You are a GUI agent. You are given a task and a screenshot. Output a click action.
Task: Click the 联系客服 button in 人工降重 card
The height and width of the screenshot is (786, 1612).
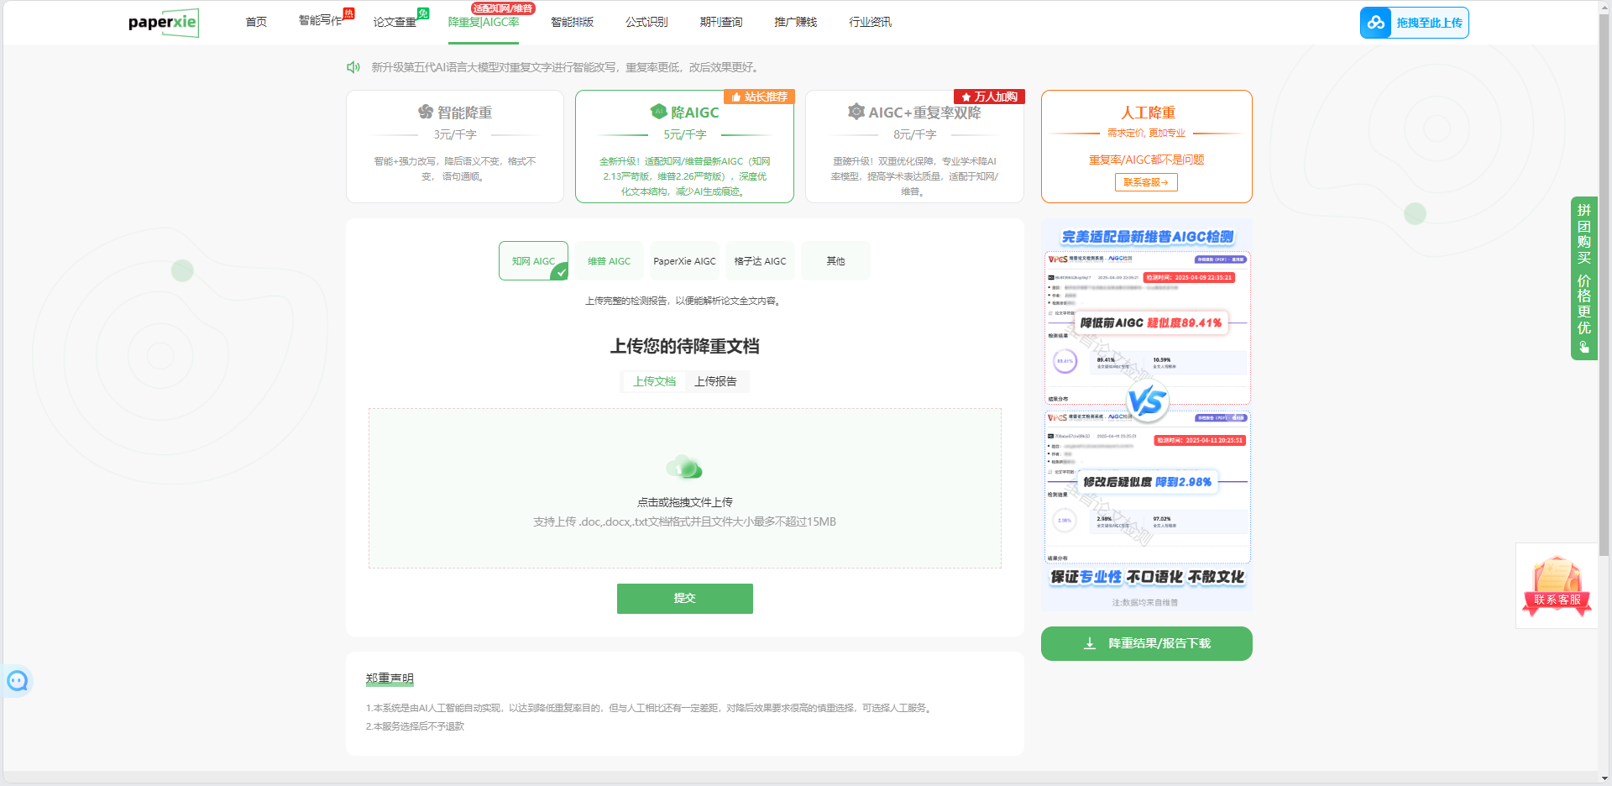tap(1146, 182)
